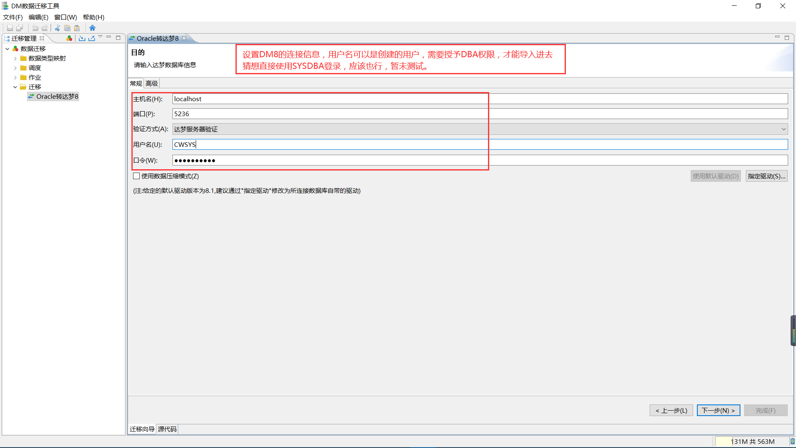Viewport: 796px width, 448px height.
Task: Expand the 调度 folder node
Action: [x=15, y=68]
